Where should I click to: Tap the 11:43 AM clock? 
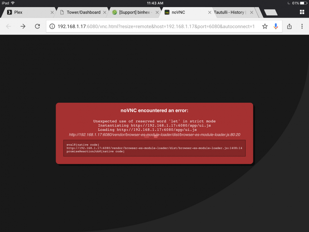point(155,3)
